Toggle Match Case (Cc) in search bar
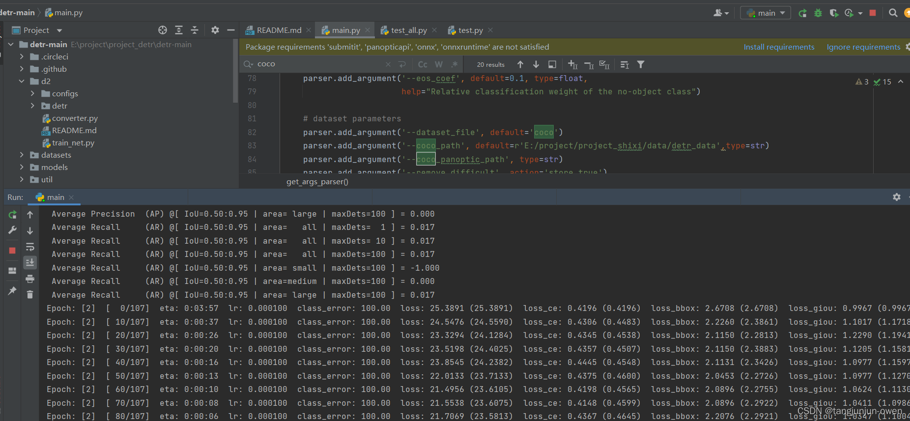The image size is (910, 421). (423, 64)
